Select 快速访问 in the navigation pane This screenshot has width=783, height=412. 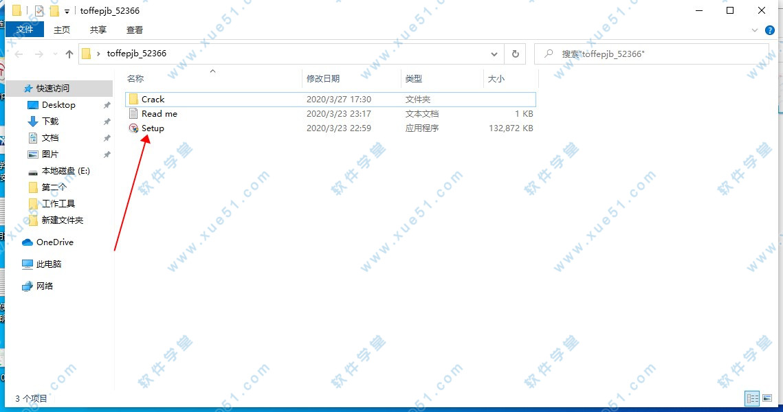click(x=52, y=89)
